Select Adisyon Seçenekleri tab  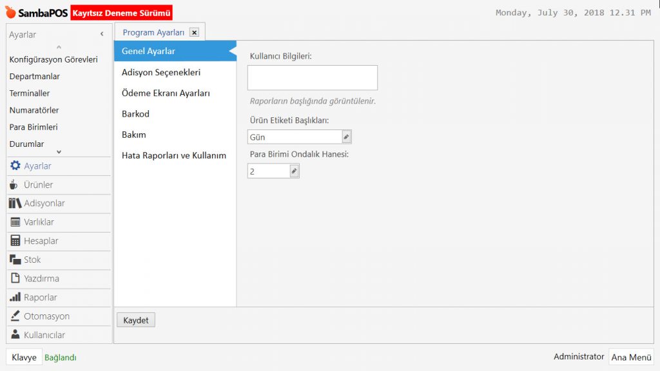161,72
